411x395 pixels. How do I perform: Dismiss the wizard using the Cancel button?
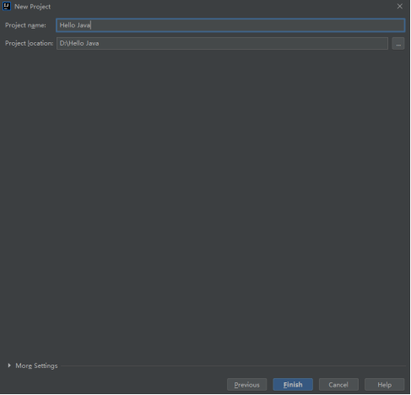pos(338,385)
